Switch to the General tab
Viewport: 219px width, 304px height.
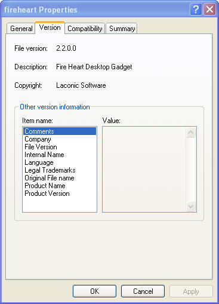(x=21, y=29)
